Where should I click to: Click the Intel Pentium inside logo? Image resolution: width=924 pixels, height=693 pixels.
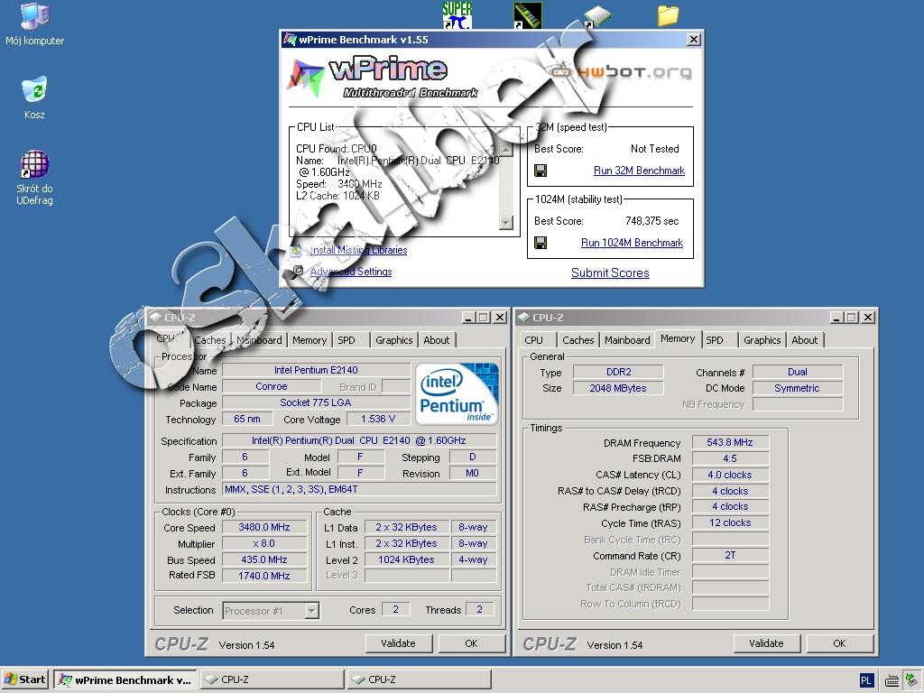[457, 393]
